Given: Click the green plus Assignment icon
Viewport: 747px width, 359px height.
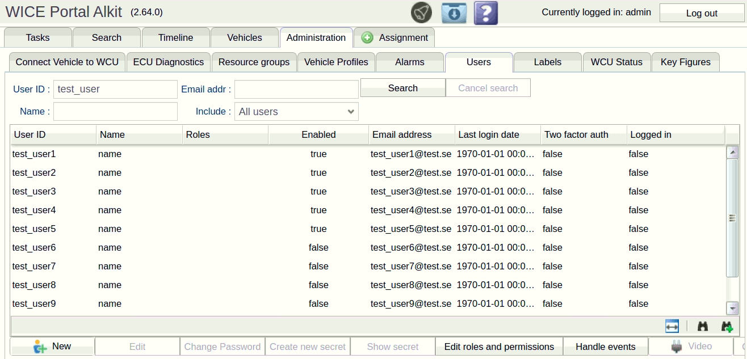Looking at the screenshot, I should [x=367, y=38].
